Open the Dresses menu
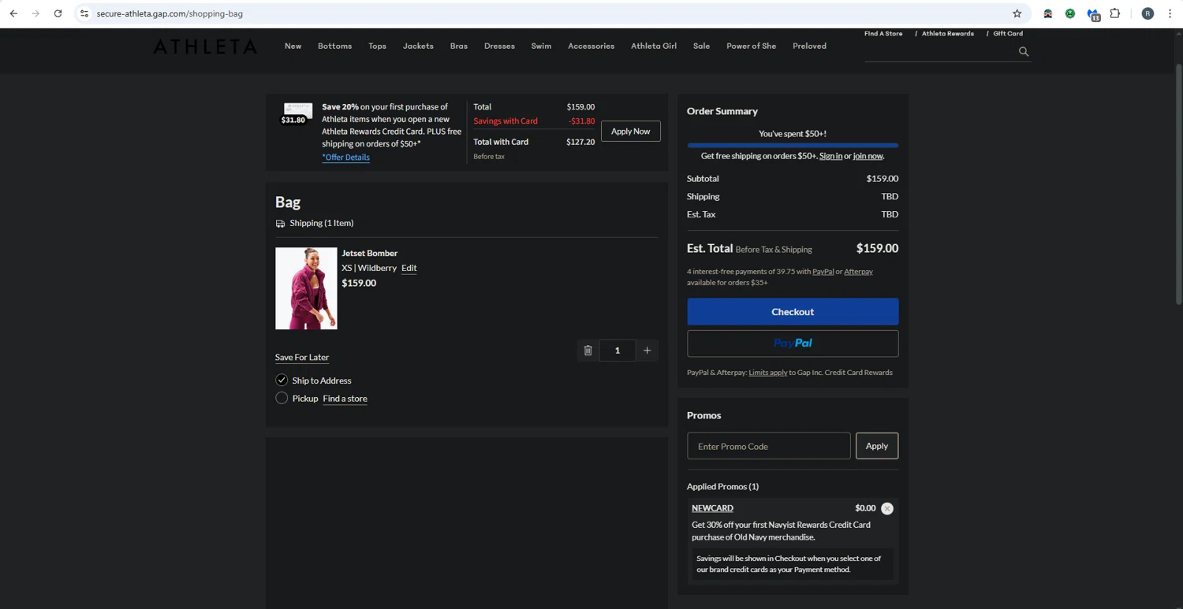Image resolution: width=1183 pixels, height=609 pixels. (499, 46)
